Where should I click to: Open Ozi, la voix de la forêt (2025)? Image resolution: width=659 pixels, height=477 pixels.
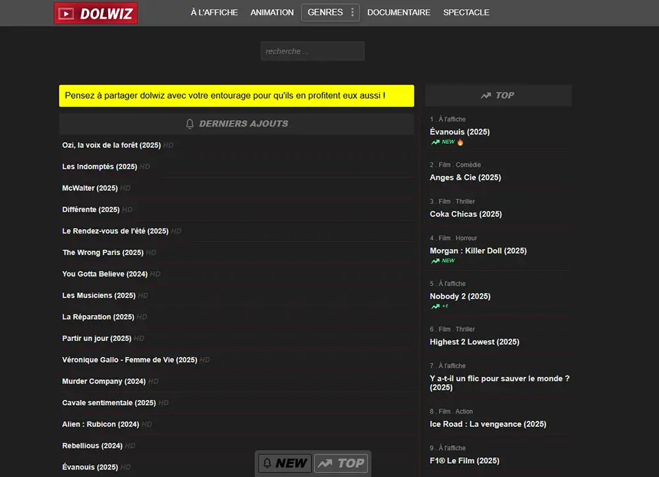[x=111, y=145]
